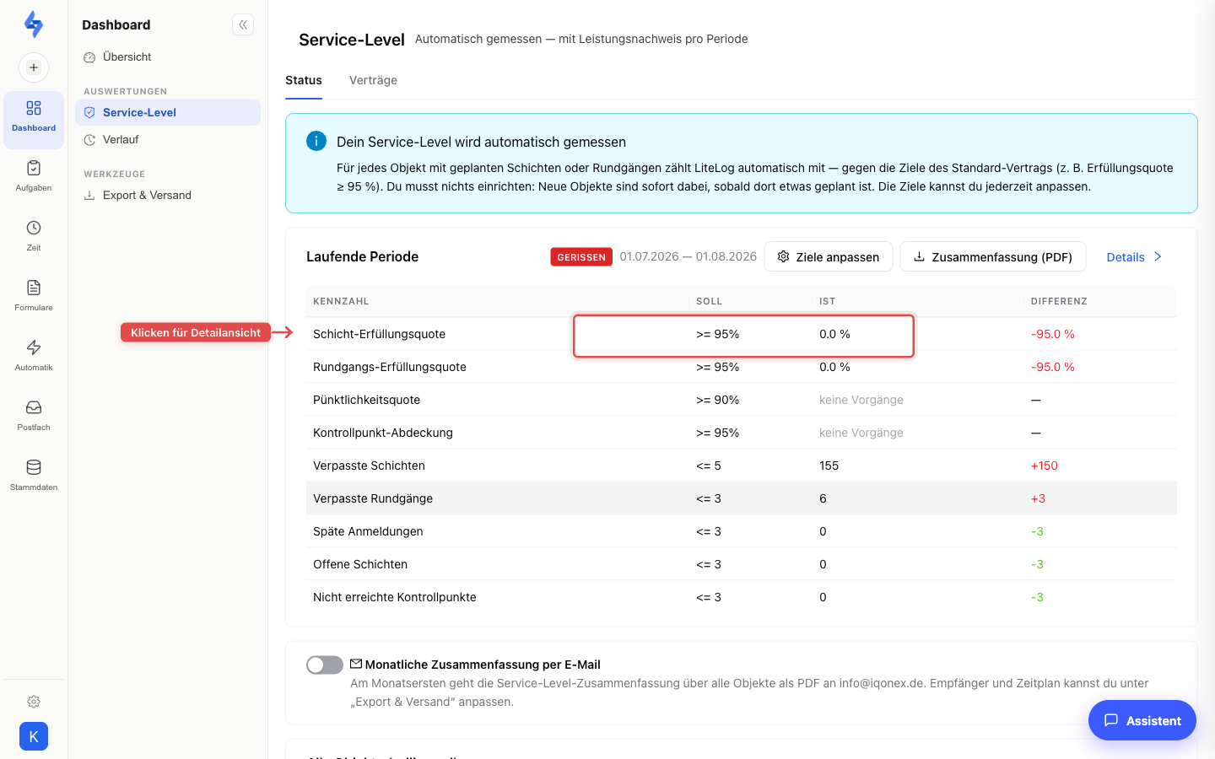Image resolution: width=1215 pixels, height=759 pixels.
Task: Open the Stammdaten database icon
Action: click(34, 467)
